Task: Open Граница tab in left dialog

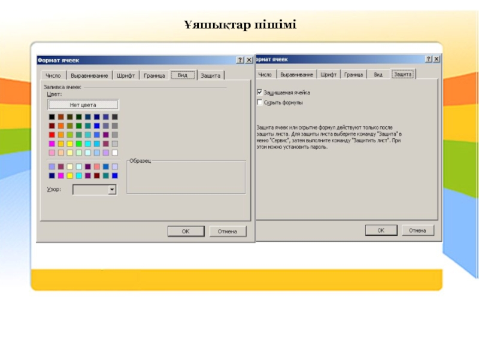Action: pyautogui.click(x=154, y=75)
